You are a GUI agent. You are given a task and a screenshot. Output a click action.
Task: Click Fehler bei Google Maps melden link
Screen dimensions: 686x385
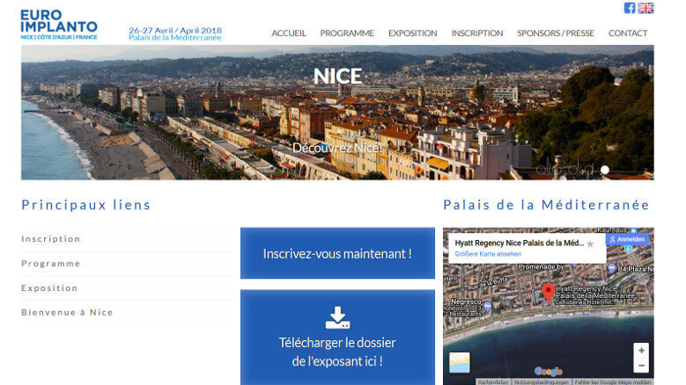[613, 382]
